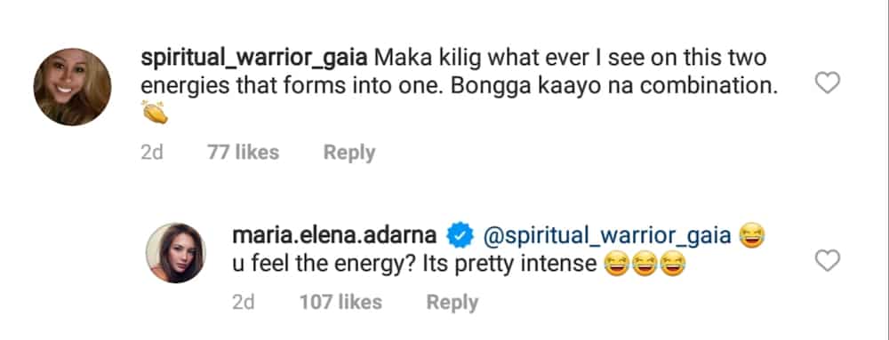Click the laughing emoji after the @mention
The image size is (889, 340).
pyautogui.click(x=752, y=235)
